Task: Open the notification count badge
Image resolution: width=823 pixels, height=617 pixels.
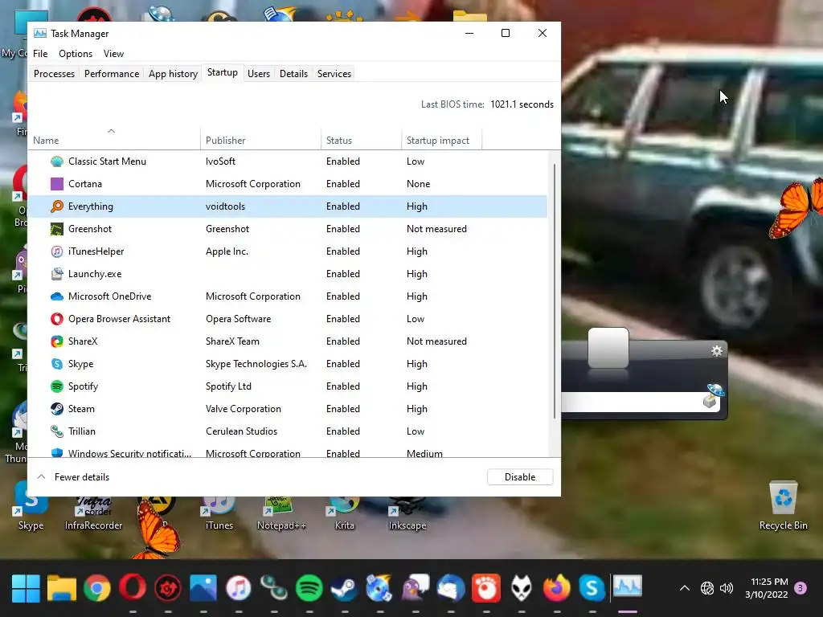Action: tap(800, 588)
